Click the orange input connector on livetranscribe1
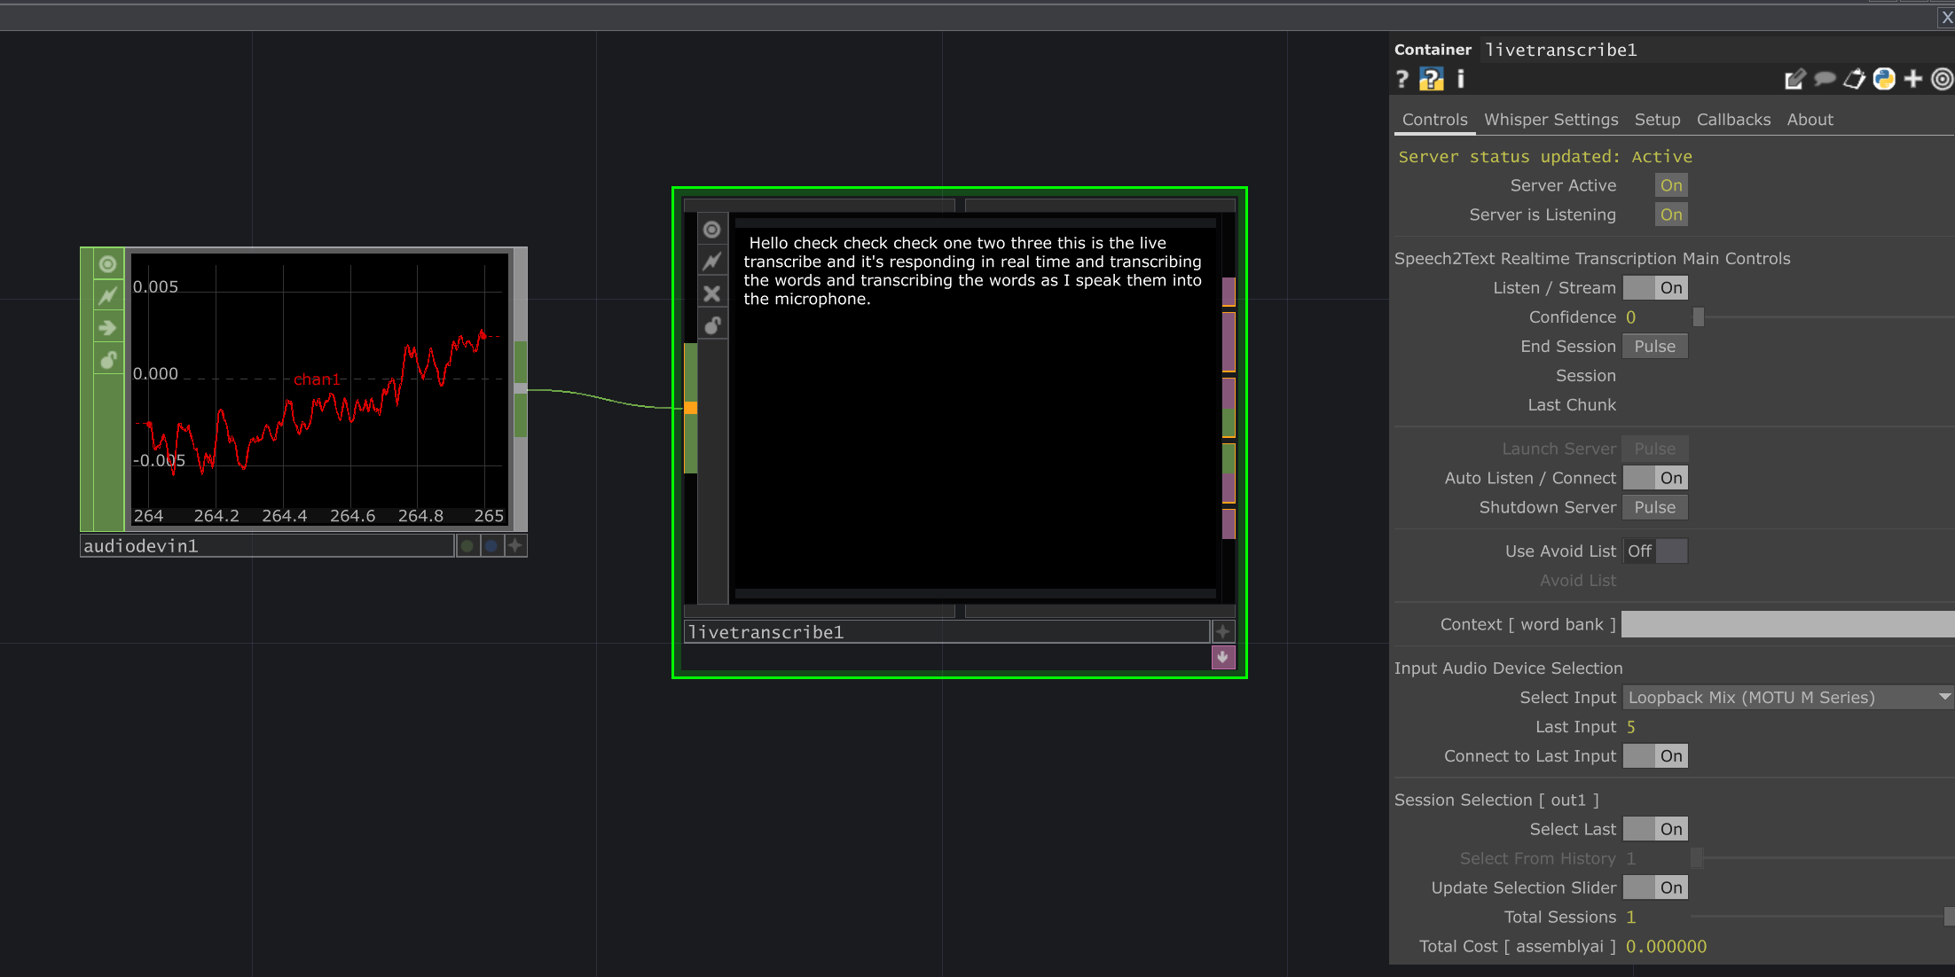Viewport: 1955px width, 977px height. (x=691, y=408)
